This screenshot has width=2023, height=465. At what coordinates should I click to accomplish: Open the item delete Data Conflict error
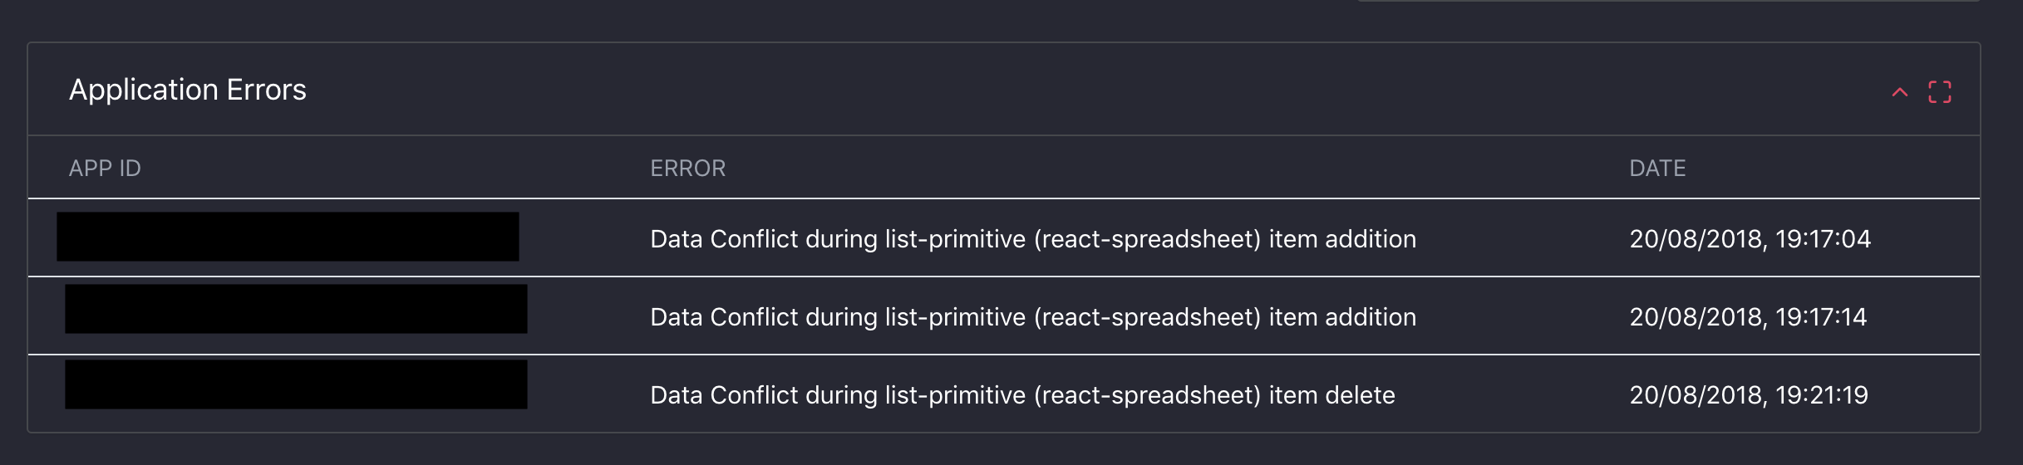(x=1022, y=395)
